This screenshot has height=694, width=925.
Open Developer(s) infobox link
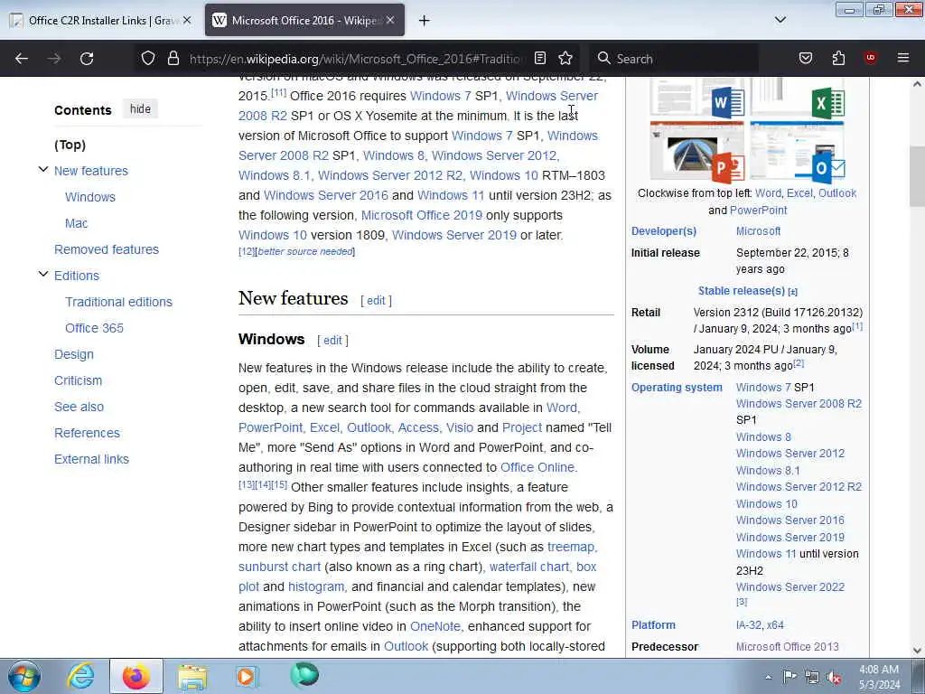(x=664, y=231)
